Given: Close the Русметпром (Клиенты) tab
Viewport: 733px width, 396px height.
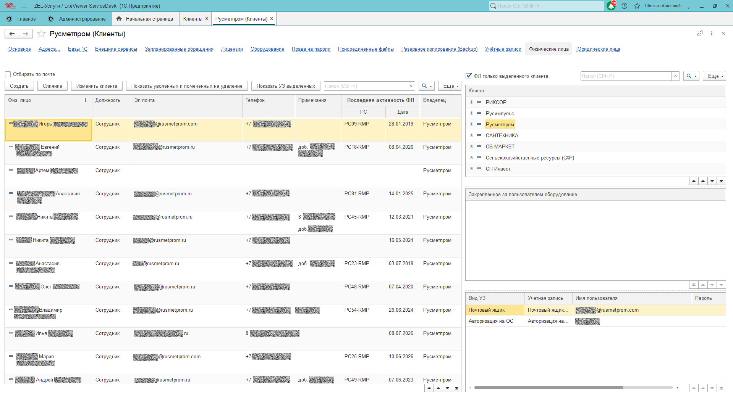Looking at the screenshot, I should click(272, 19).
